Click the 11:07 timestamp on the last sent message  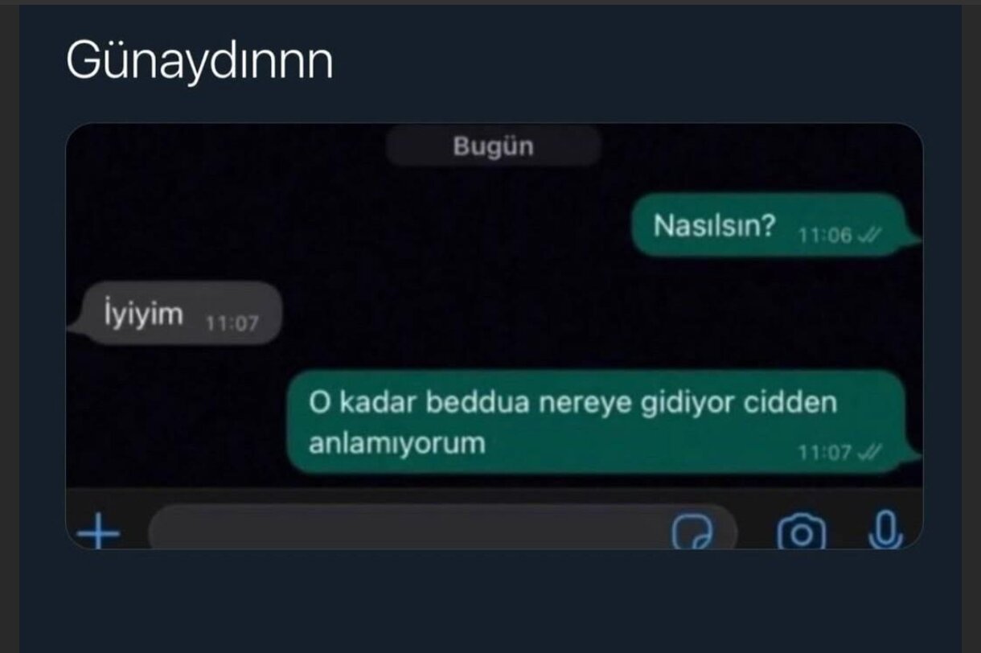pos(824,453)
